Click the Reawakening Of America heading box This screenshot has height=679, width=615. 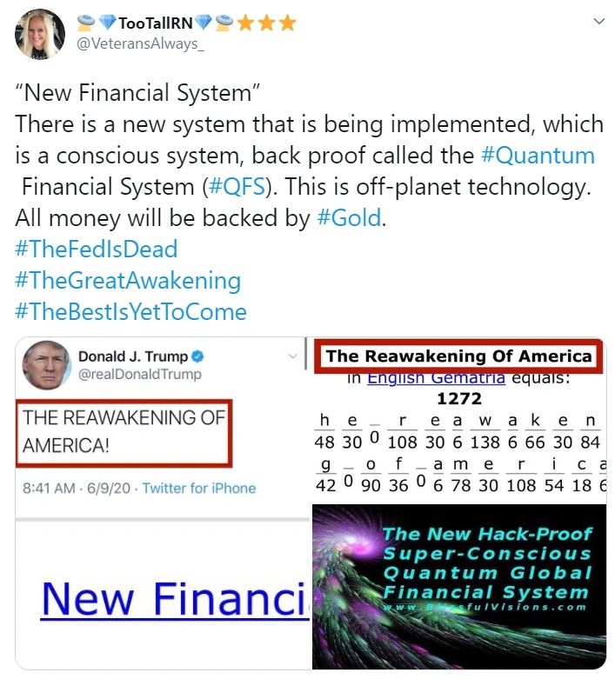[x=458, y=356]
